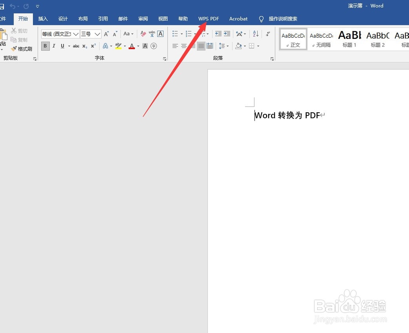This screenshot has height=333, width=409.
Task: Click the Increase Indent icon
Action: (226, 34)
